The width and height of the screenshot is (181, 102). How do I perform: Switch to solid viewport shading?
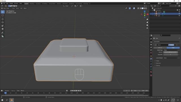point(142,8)
